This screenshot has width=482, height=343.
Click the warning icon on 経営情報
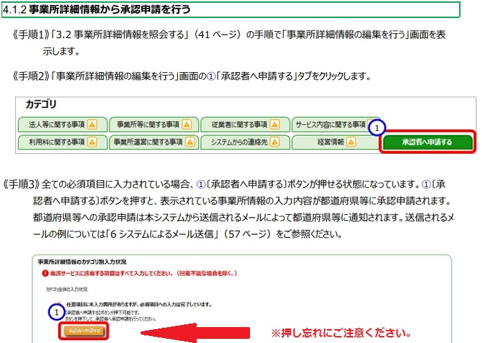[x=350, y=142]
